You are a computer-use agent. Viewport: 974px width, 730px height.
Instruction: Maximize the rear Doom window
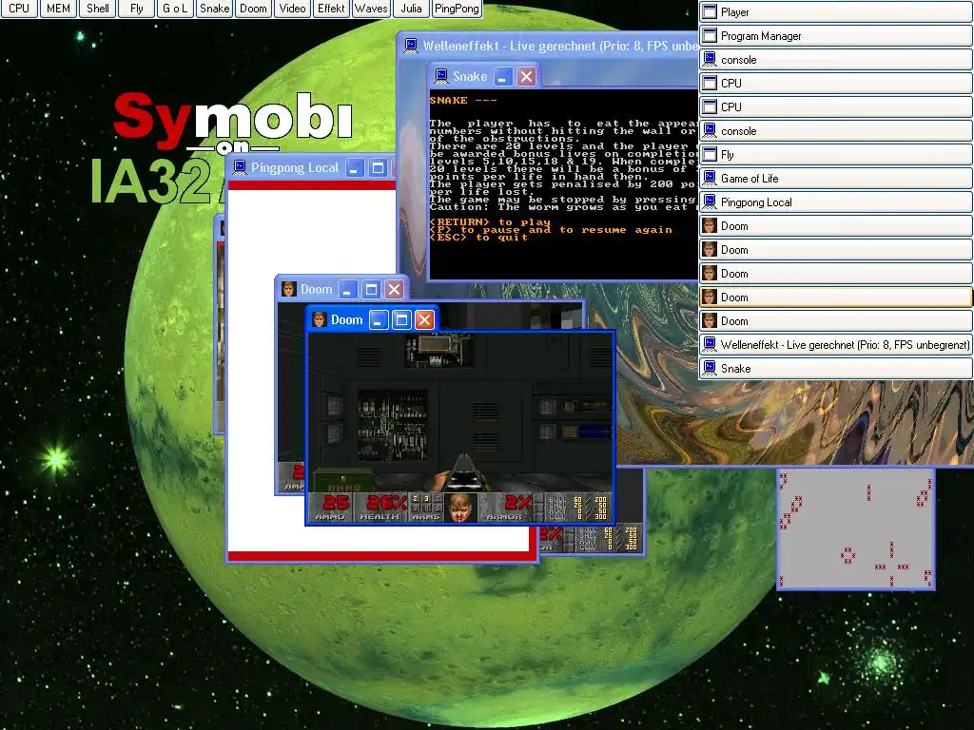coord(372,289)
